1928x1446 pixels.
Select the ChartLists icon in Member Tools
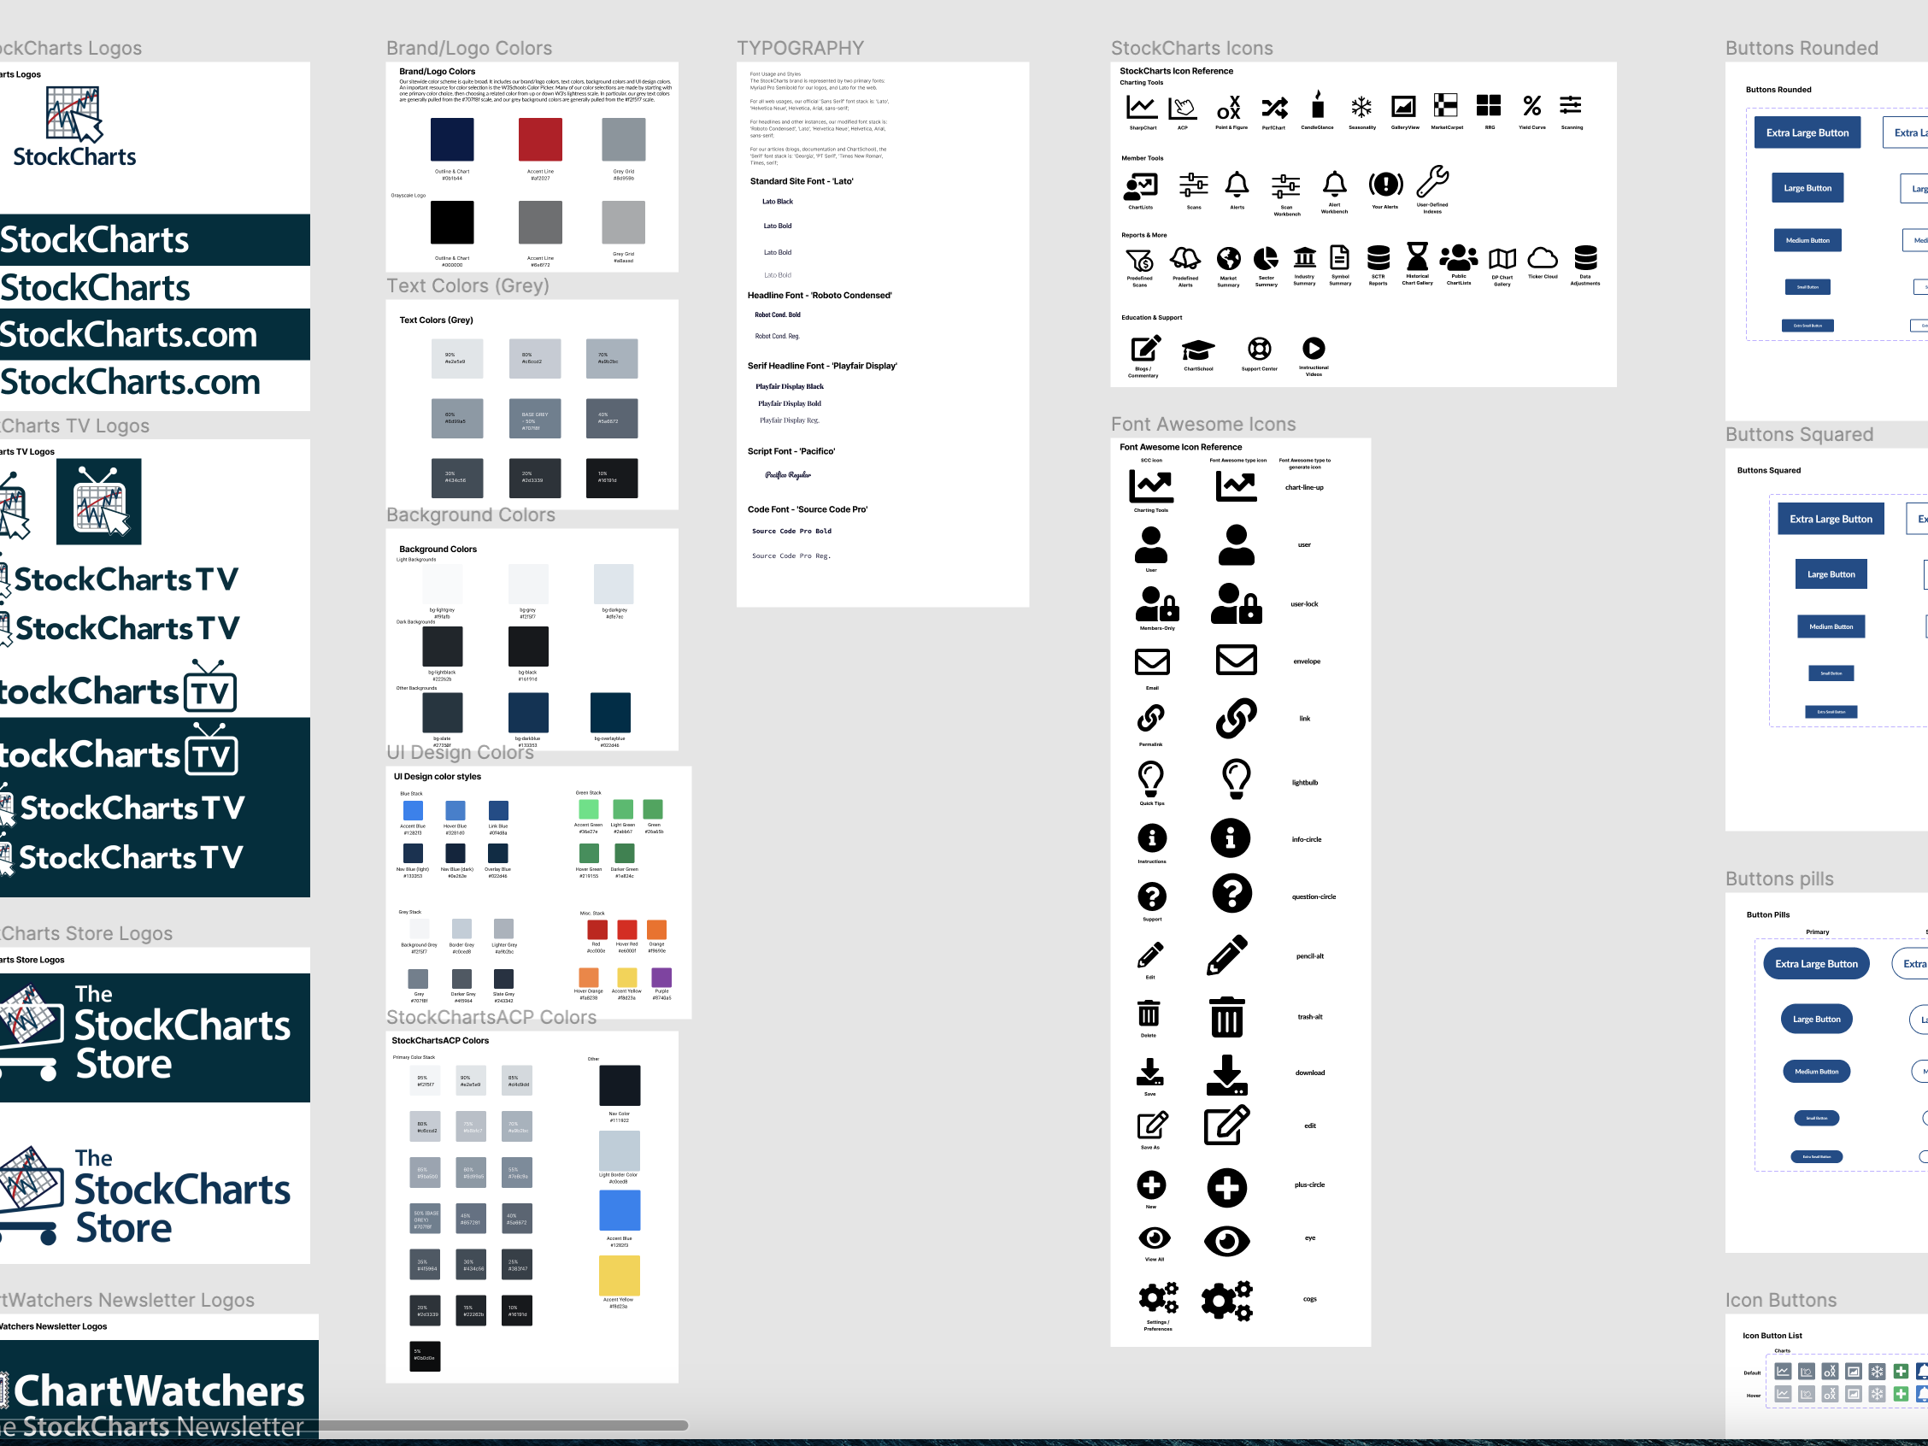click(x=1140, y=186)
